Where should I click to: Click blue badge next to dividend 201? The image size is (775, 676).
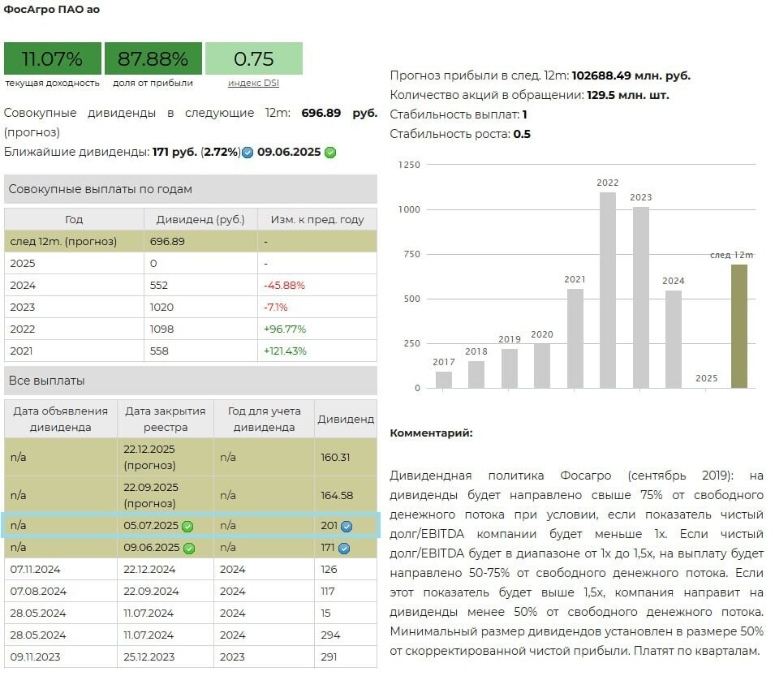click(347, 526)
